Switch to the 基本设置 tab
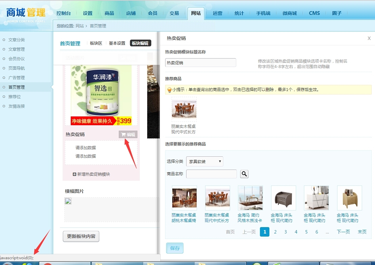 click(x=117, y=43)
